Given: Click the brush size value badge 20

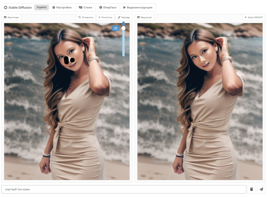Looking at the screenshot, I should 116,28.
